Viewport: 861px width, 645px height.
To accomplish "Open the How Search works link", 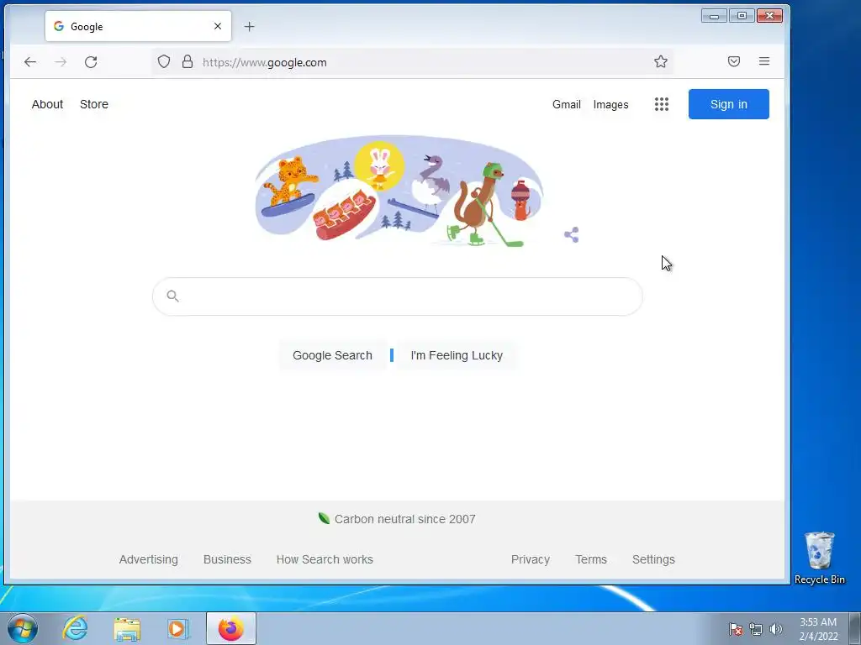I will pos(325,559).
